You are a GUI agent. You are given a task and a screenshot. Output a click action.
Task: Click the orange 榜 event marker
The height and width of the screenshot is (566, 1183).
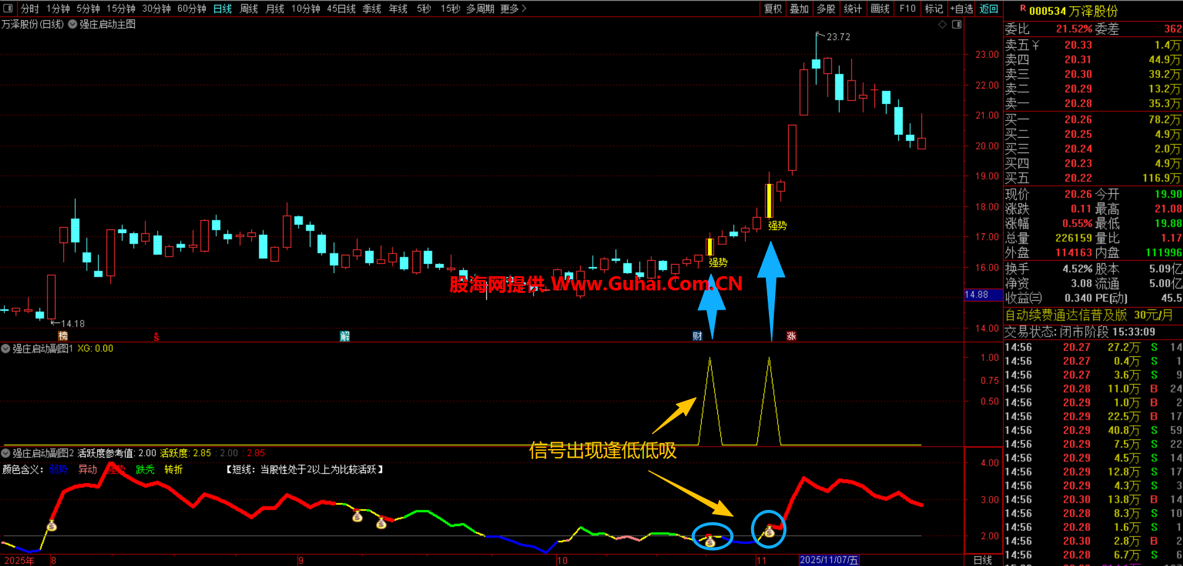[x=63, y=336]
